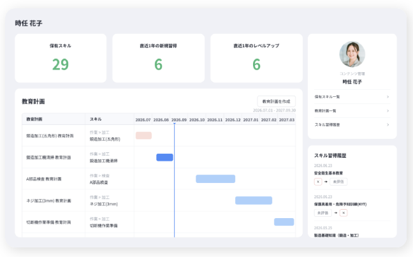Click skill name 鍛造加工機清掃 in スキル column
The height and width of the screenshot is (257, 413).
coord(103,161)
